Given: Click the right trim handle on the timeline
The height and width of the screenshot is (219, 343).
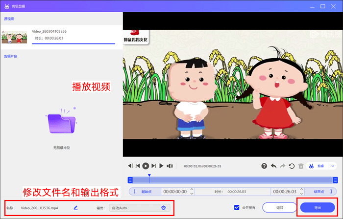Looking at the screenshot, I should click(x=335, y=180).
